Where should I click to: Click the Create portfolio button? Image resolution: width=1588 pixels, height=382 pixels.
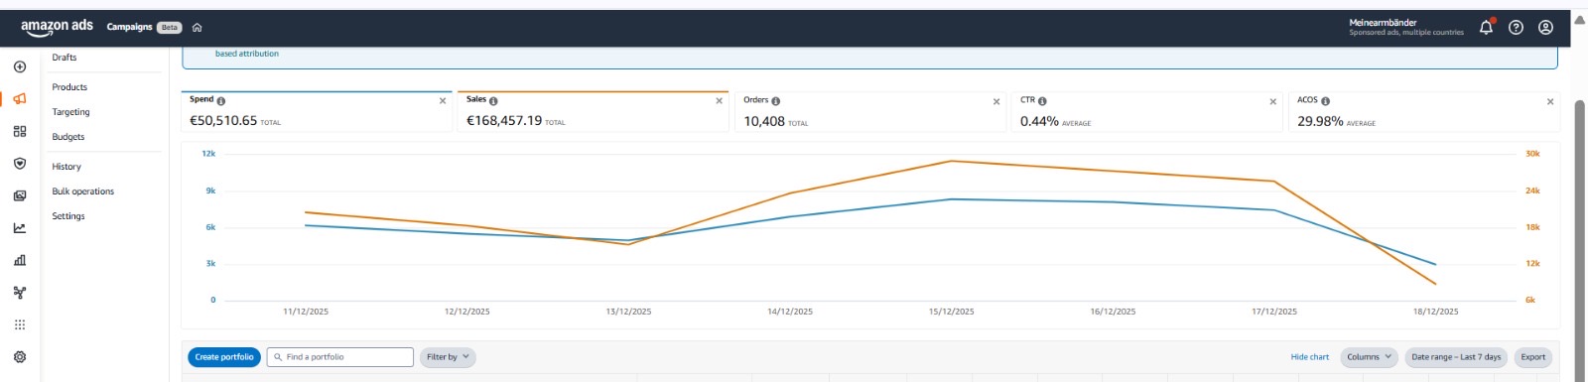tap(224, 357)
